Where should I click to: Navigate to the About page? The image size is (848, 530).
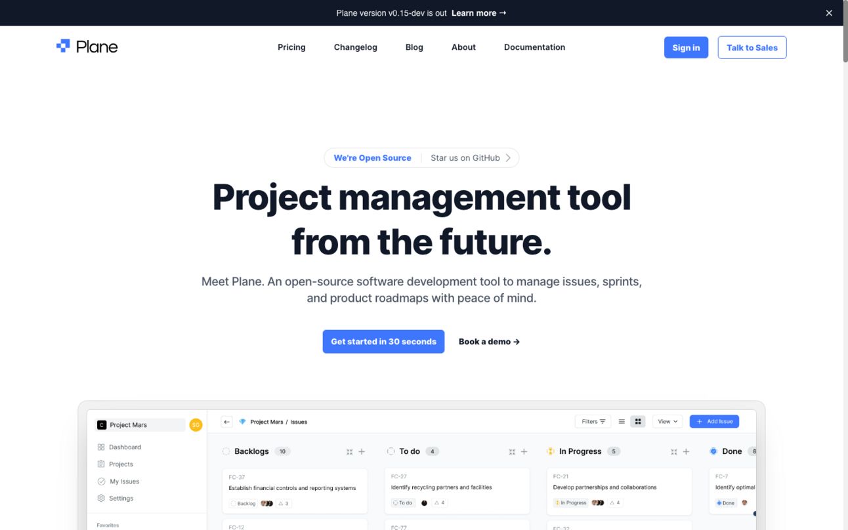(463, 47)
